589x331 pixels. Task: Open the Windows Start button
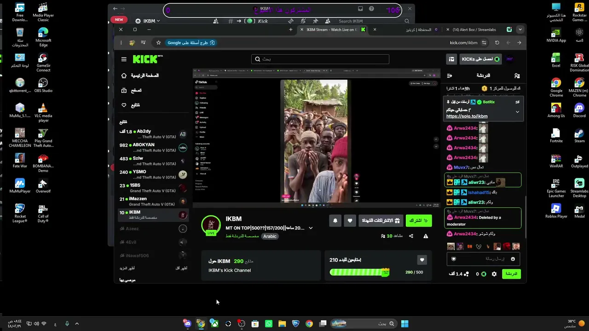pos(404,324)
